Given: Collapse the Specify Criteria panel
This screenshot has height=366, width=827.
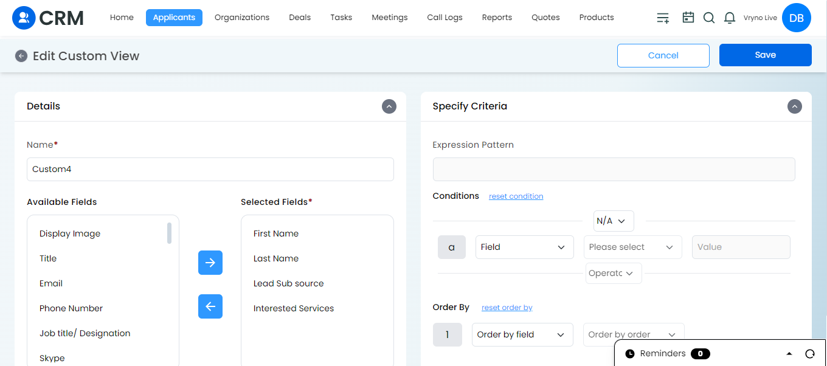Looking at the screenshot, I should click(795, 106).
